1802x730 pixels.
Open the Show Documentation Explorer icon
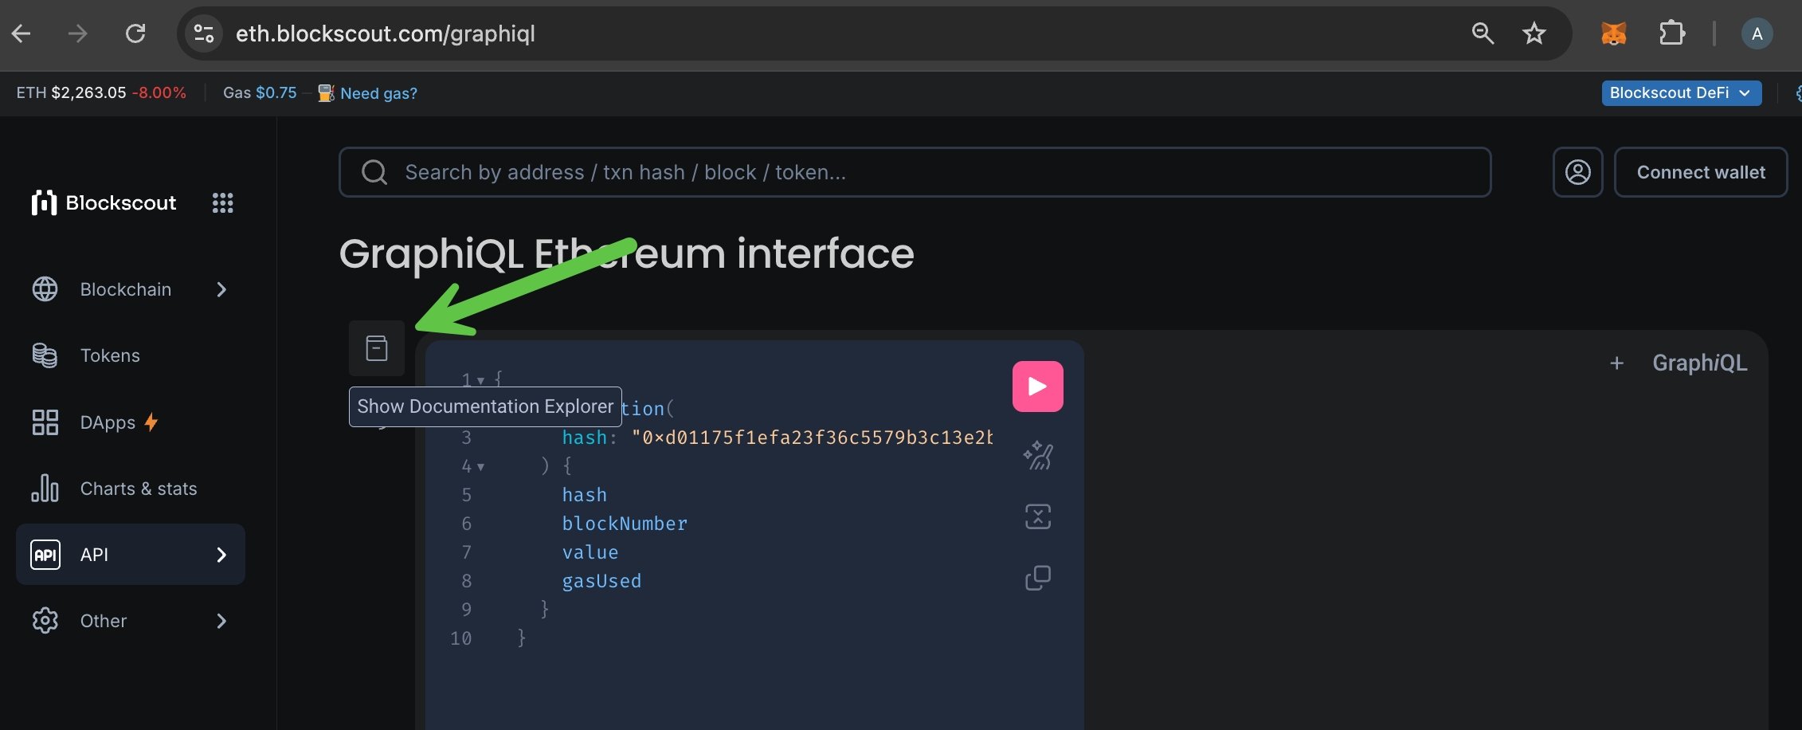pos(377,348)
